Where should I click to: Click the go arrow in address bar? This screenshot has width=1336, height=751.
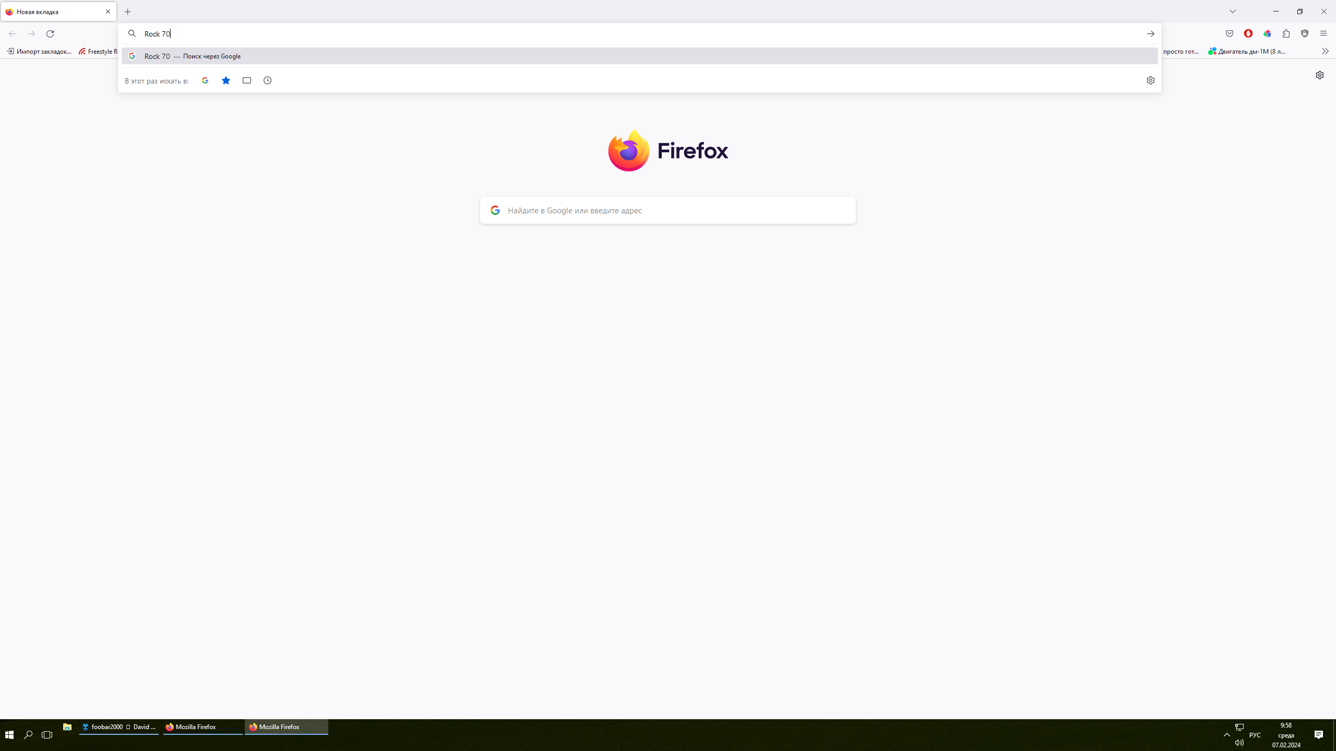click(1150, 33)
